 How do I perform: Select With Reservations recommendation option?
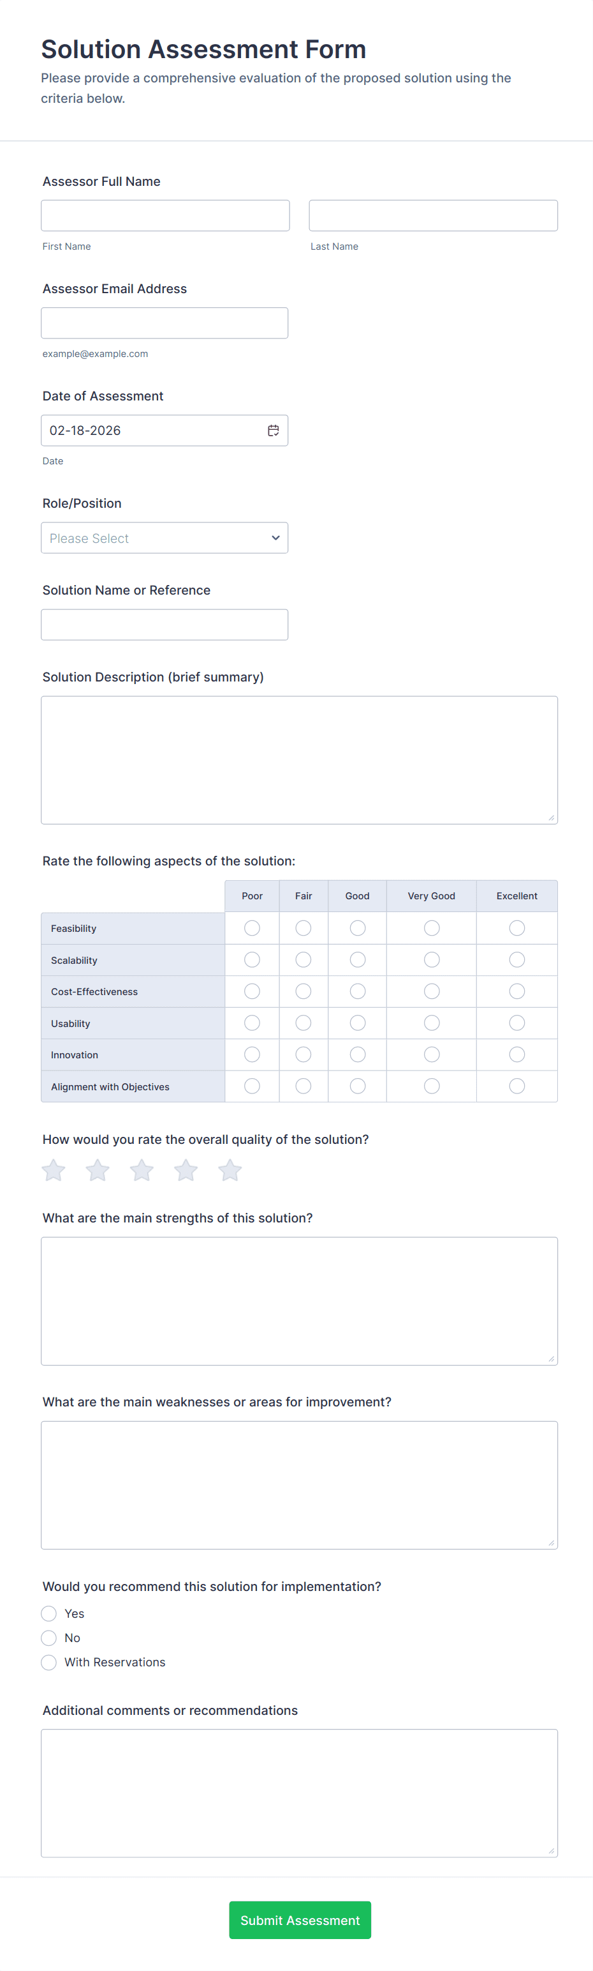point(49,1662)
